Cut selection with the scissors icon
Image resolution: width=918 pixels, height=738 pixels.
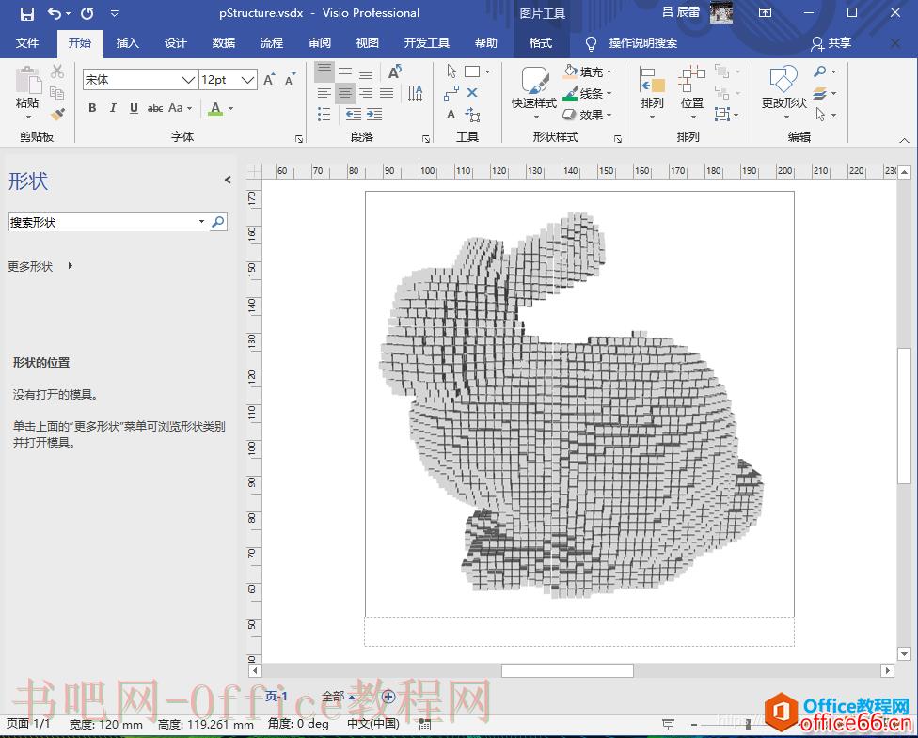coord(56,71)
